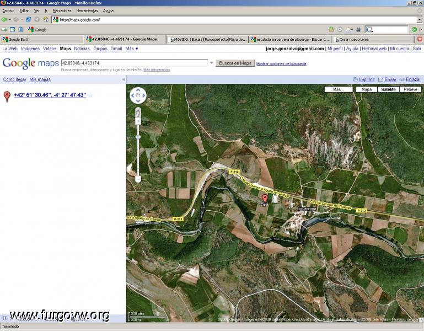The height and width of the screenshot is (331, 424).
Task: Click red marker A on the map
Action: click(265, 199)
